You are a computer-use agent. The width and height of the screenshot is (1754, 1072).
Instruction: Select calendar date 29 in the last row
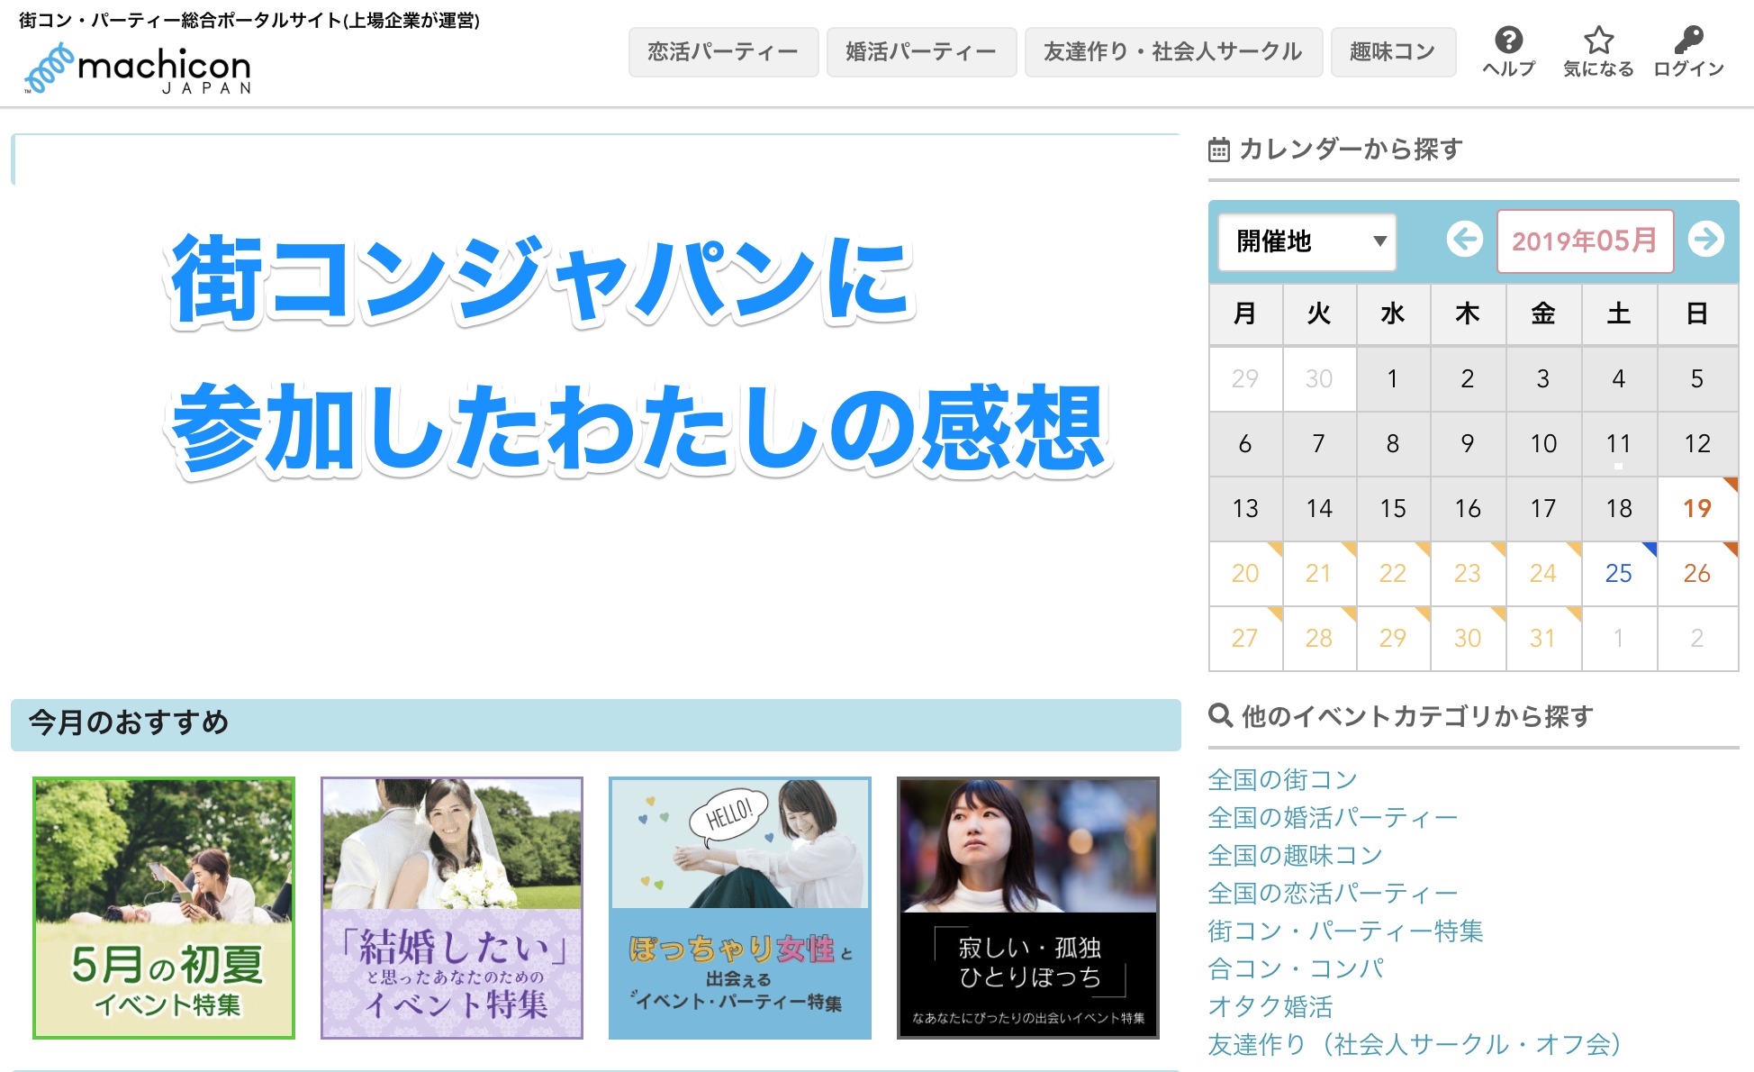tap(1393, 639)
